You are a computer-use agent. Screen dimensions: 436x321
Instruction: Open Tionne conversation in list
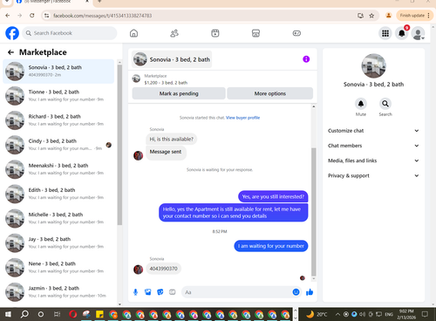pos(58,96)
